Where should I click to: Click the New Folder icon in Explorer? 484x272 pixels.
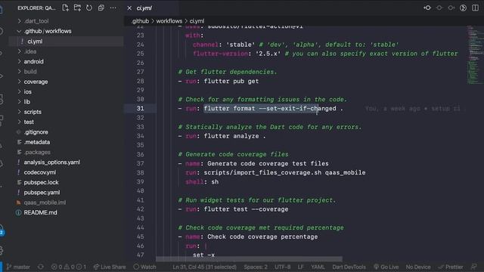(x=77, y=8)
